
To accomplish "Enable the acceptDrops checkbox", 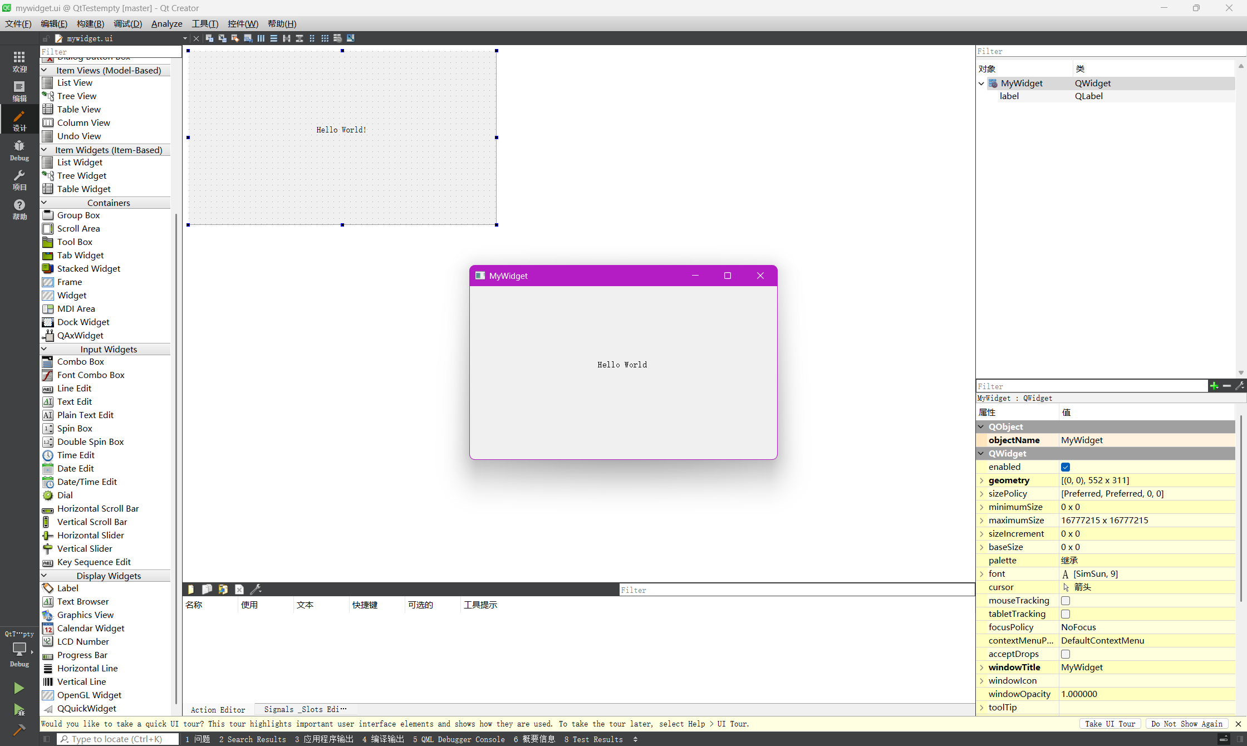I will (x=1065, y=654).
